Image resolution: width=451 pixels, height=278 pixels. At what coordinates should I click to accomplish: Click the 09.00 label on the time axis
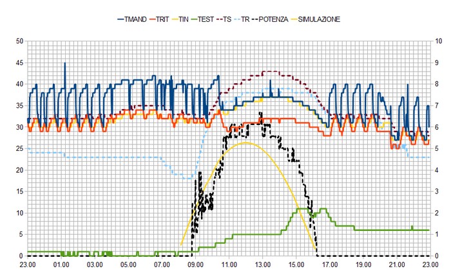[195, 264]
